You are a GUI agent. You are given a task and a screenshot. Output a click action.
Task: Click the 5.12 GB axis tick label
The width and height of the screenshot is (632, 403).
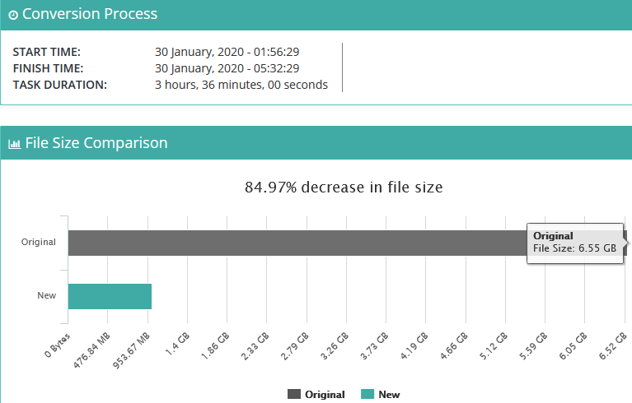[494, 346]
